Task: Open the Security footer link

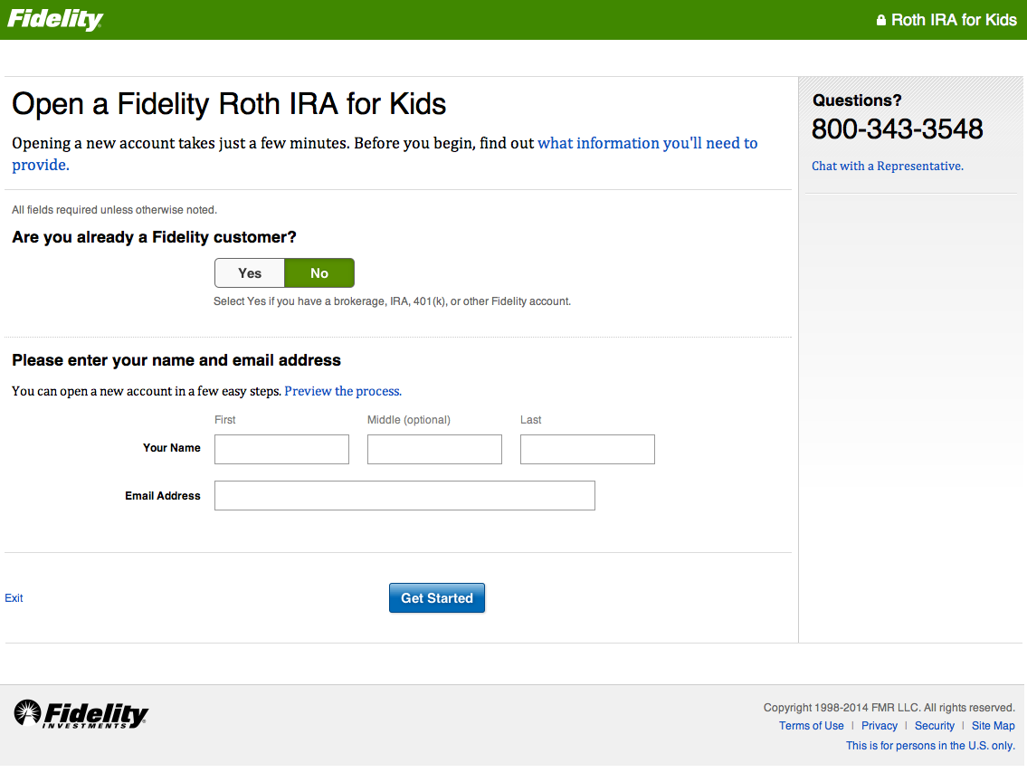Action: click(x=935, y=726)
